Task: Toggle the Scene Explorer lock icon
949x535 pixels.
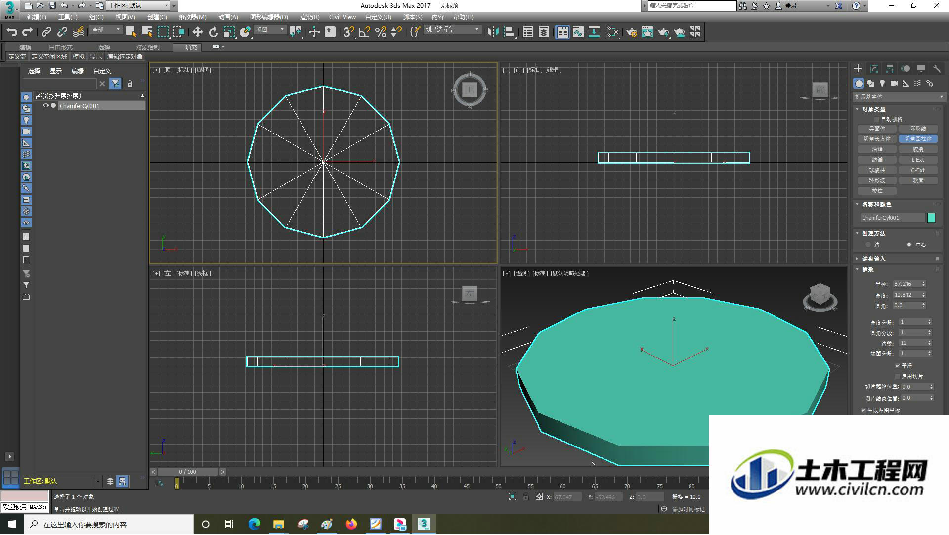Action: coord(130,84)
